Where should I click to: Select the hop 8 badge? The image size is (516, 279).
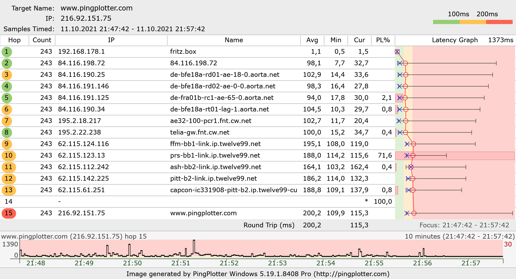click(x=7, y=132)
